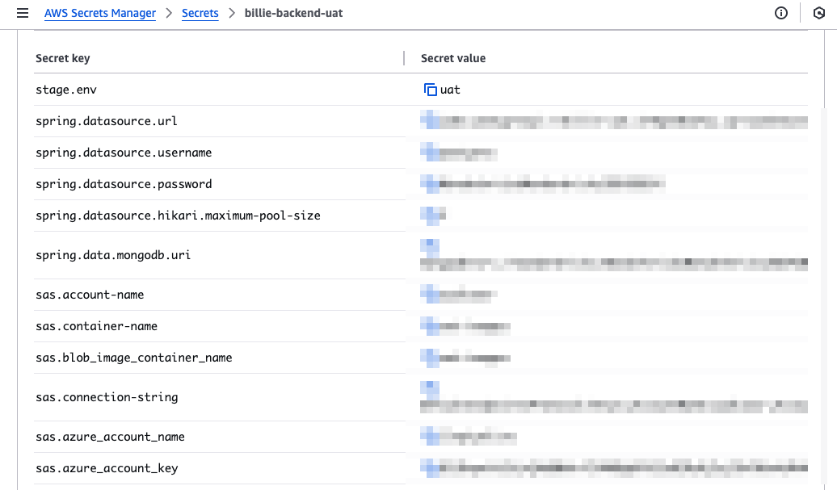Click the Secret key column header
Viewport: 837px width, 490px height.
click(x=62, y=58)
